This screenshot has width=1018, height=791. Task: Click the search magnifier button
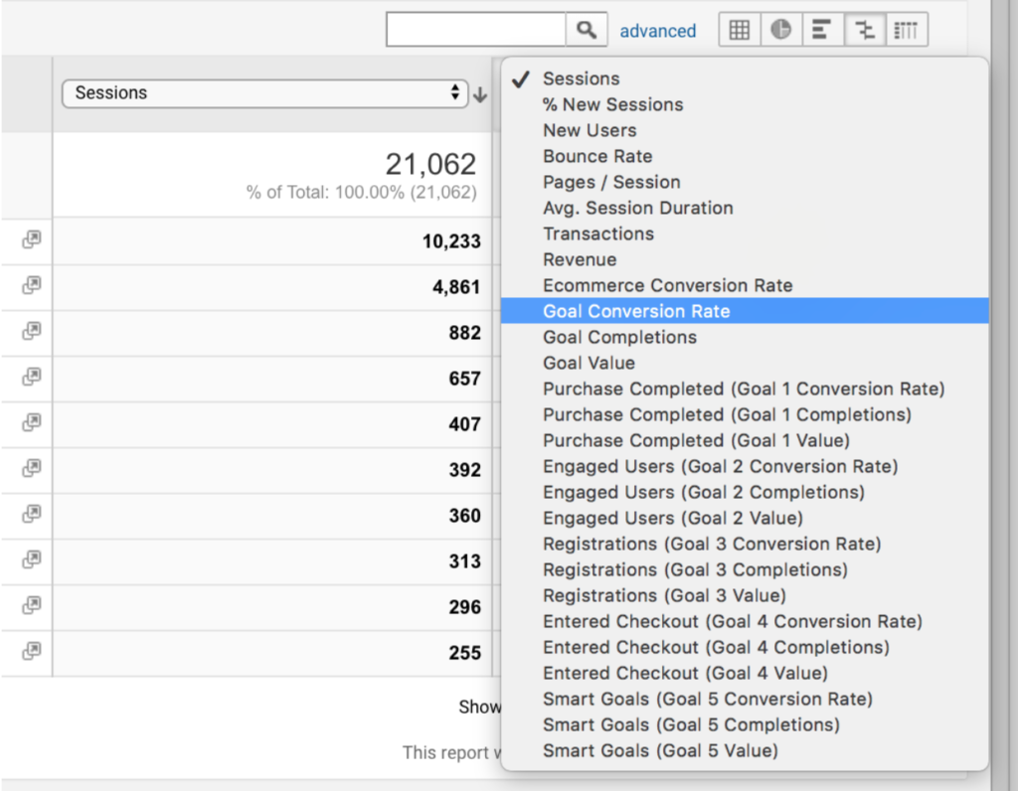[587, 30]
